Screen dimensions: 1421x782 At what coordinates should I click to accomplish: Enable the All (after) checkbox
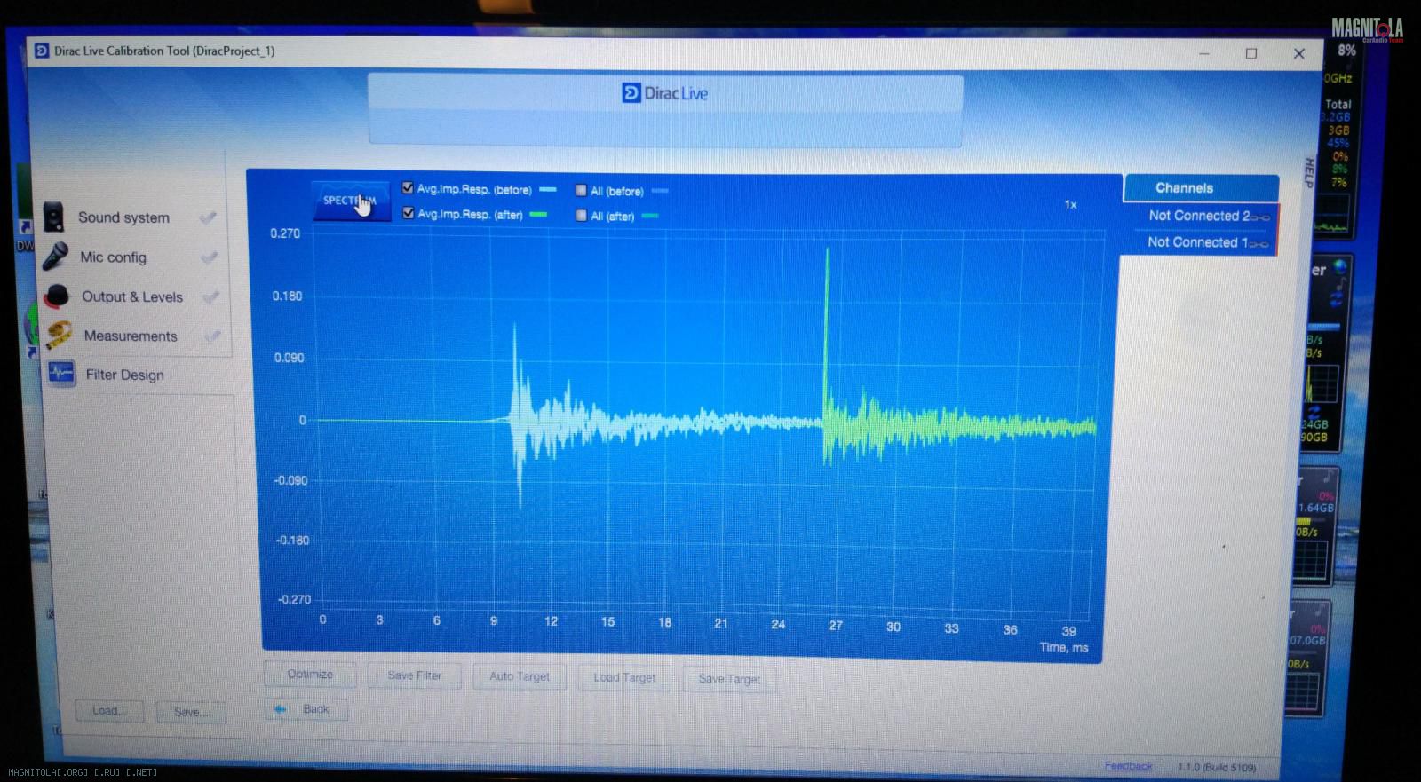point(581,215)
